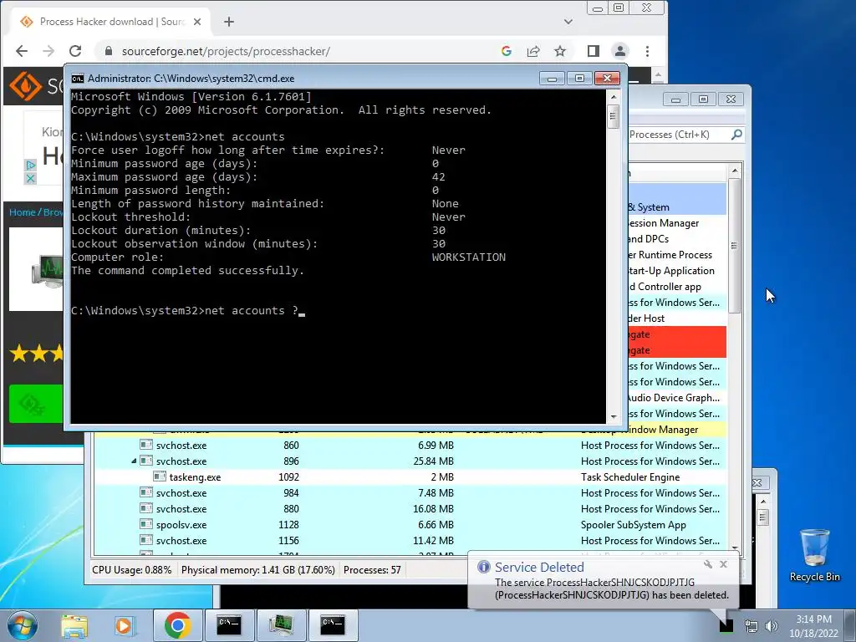The image size is (856, 642).
Task: Switch to second cmd taskbar button
Action: (x=333, y=625)
